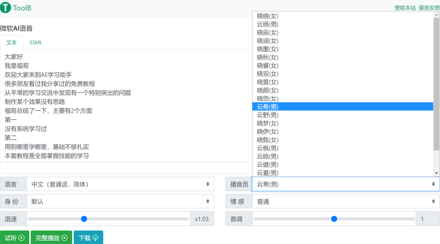Select 晓晓(女) voice option
This screenshot has height=244, width=440.
pyautogui.click(x=343, y=16)
